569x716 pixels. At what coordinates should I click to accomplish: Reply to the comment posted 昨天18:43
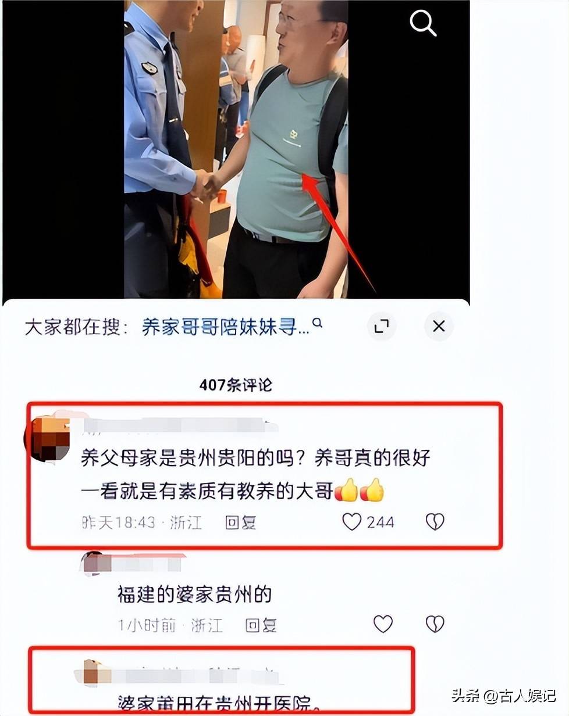pyautogui.click(x=240, y=522)
